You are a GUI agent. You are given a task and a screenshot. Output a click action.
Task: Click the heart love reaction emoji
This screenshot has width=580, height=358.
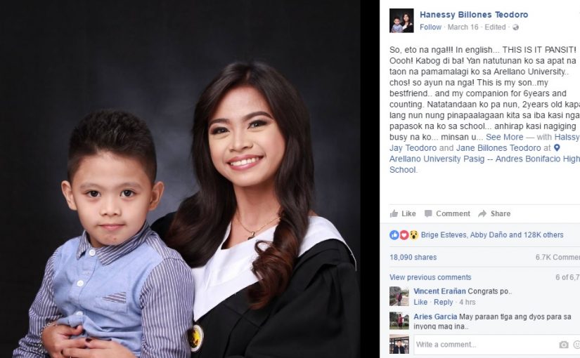coord(404,235)
